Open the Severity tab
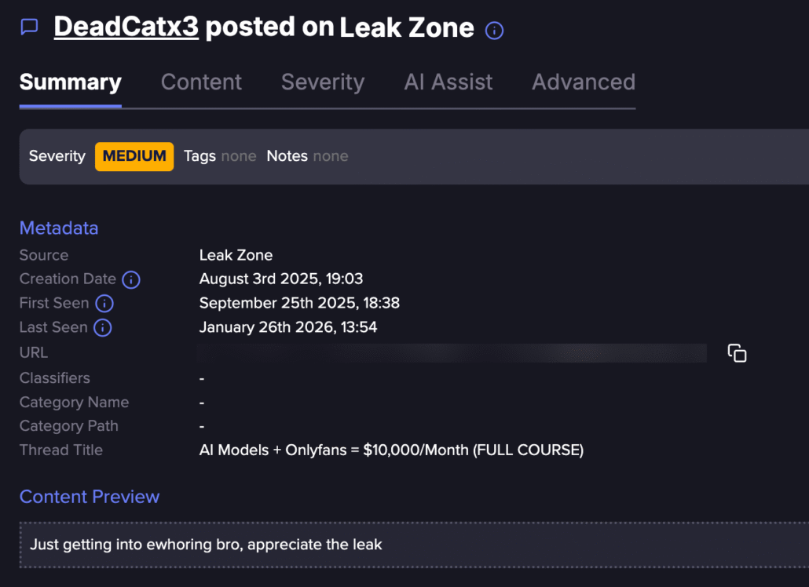 click(323, 82)
